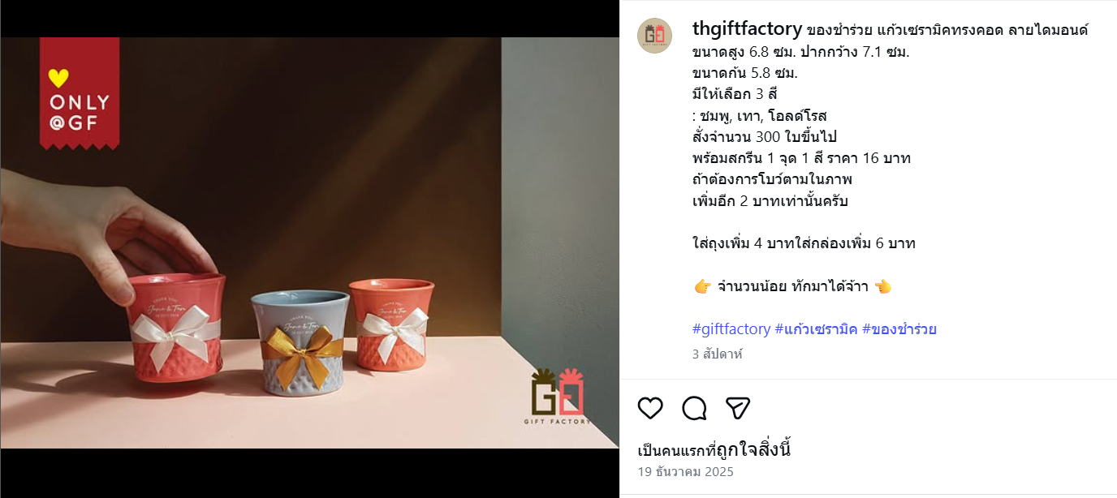Open the thgiftfactory username link
This screenshot has height=498, width=1117.
pyautogui.click(x=747, y=29)
